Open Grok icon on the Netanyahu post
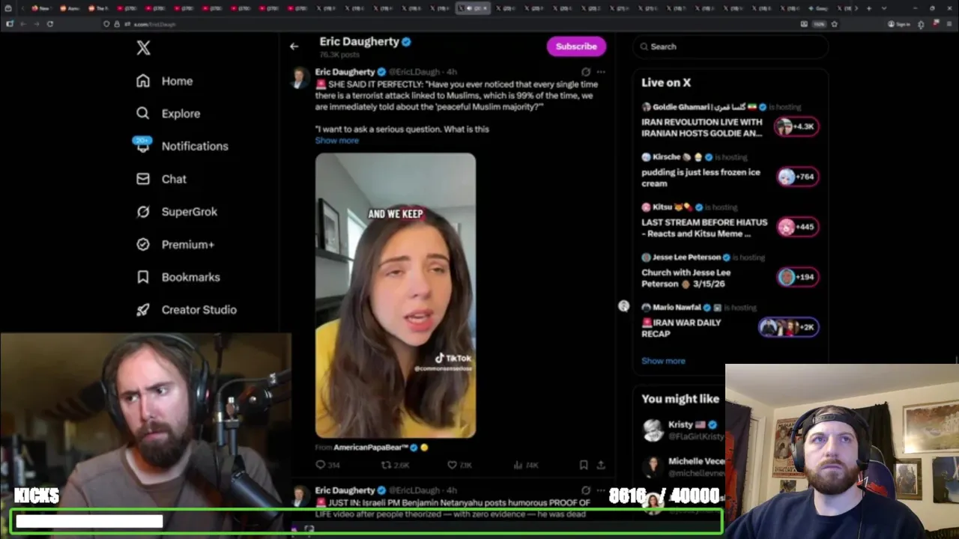This screenshot has width=959, height=539. [586, 490]
